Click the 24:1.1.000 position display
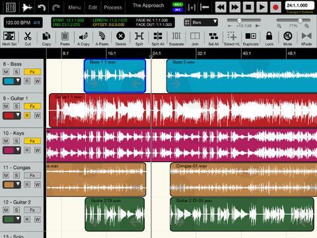Image resolution: width=317 pixels, height=238 pixels. (x=300, y=5)
